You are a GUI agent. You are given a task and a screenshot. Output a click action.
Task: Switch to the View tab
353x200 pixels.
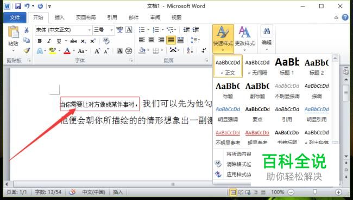(177, 17)
